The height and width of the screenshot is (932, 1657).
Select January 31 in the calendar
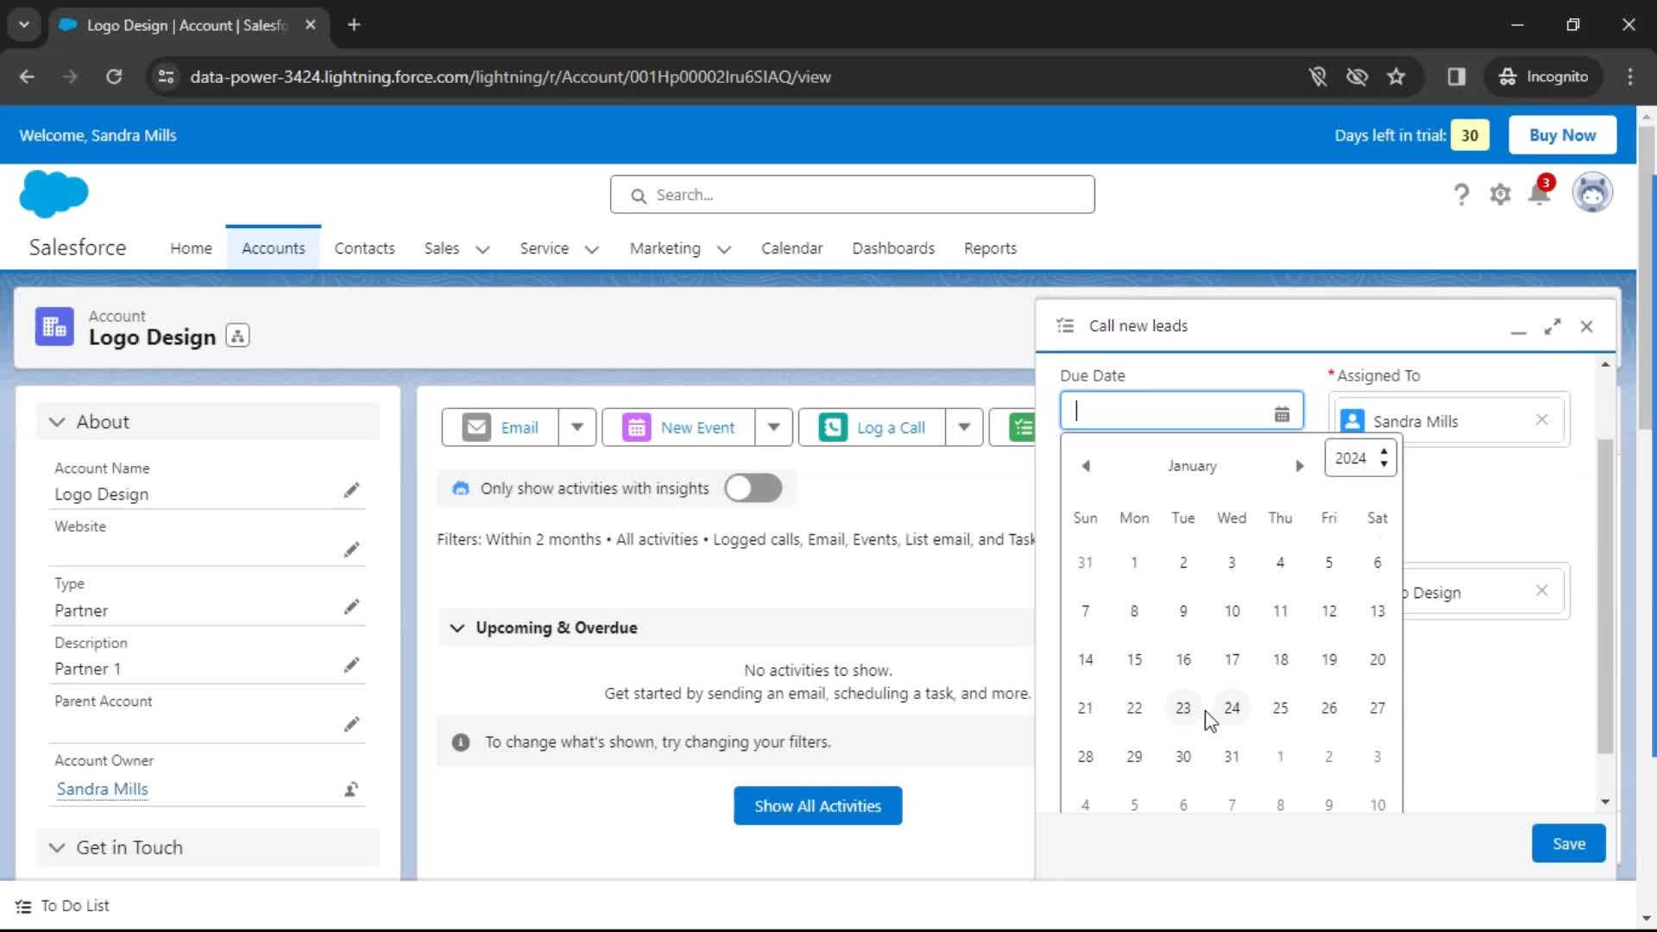[1232, 757]
